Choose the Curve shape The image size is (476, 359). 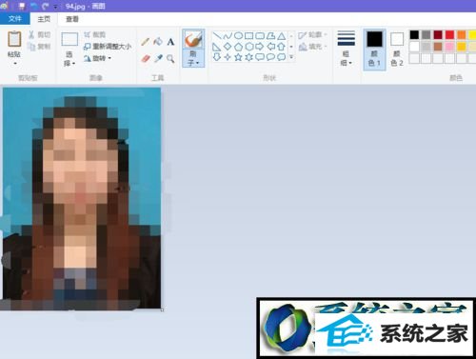pos(228,35)
